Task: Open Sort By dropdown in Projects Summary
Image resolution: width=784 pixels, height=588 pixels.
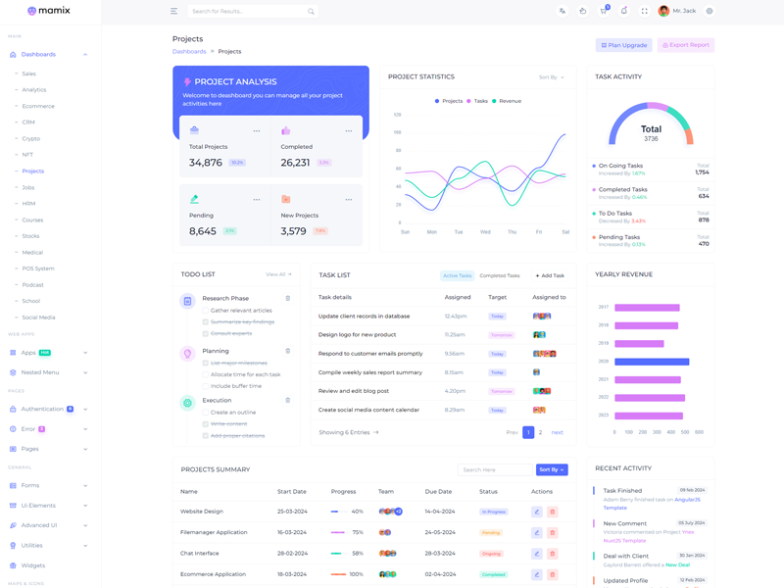Action: 552,469
